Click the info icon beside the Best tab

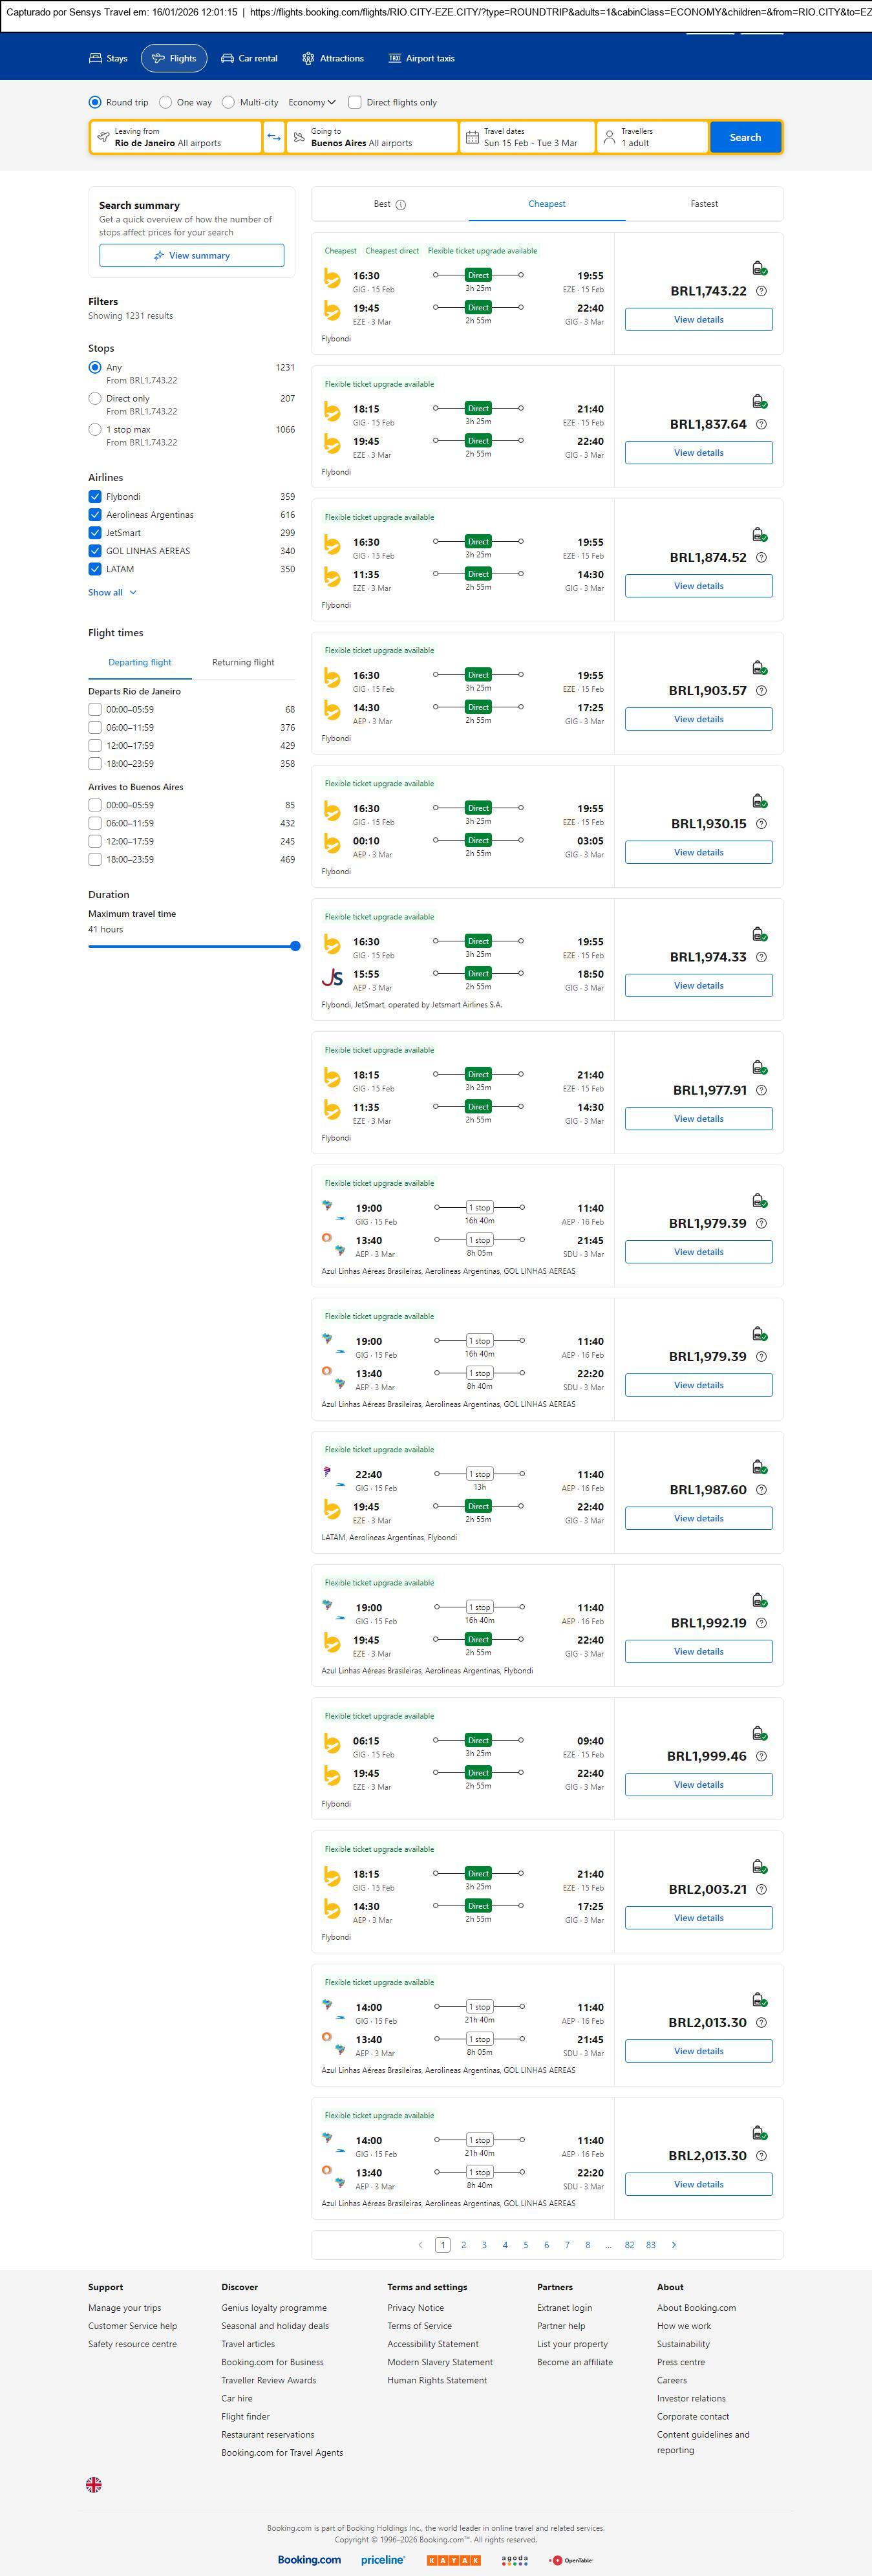coord(401,205)
